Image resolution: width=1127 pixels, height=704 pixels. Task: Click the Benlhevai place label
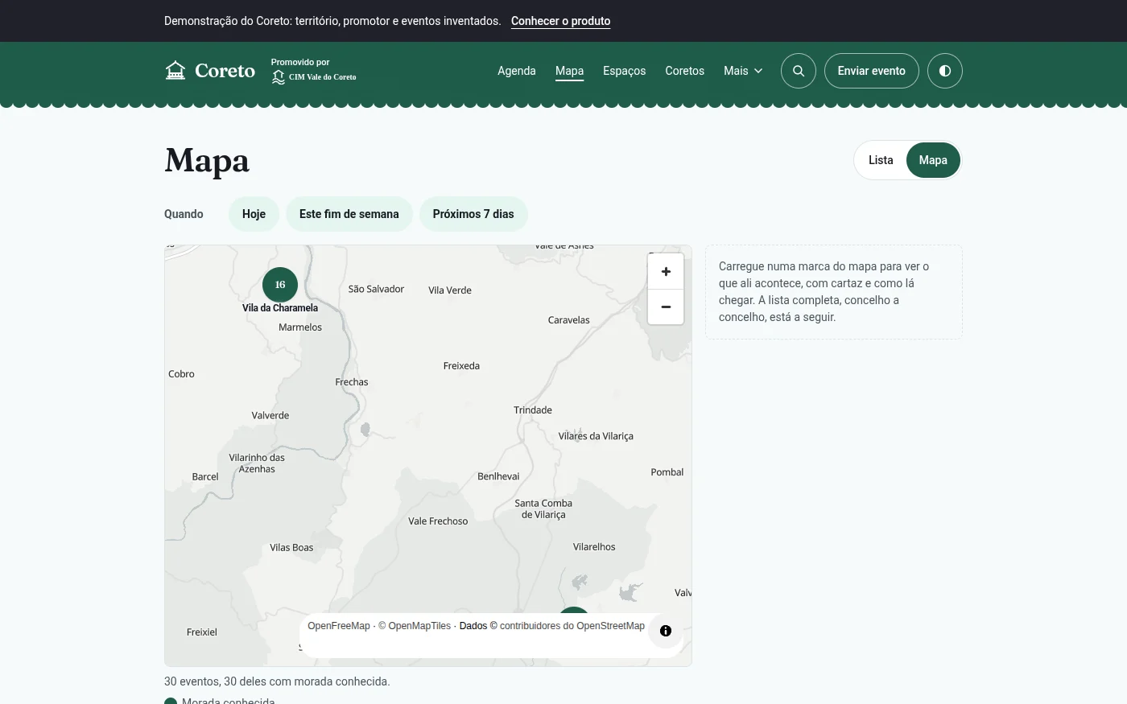(498, 476)
